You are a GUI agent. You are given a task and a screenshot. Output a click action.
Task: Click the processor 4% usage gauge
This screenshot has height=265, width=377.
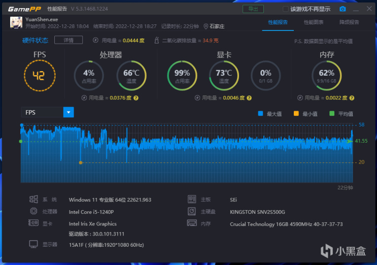(x=89, y=76)
